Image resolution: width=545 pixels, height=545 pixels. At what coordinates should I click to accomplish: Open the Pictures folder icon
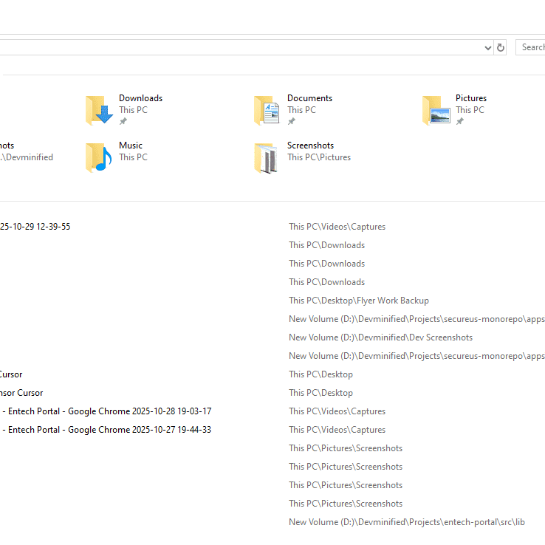[436, 110]
